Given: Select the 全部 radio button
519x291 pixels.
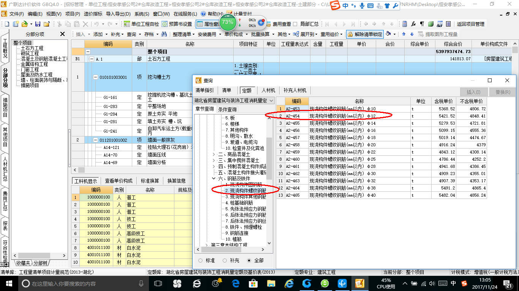Looking at the screenshot, I should pyautogui.click(x=249, y=261).
